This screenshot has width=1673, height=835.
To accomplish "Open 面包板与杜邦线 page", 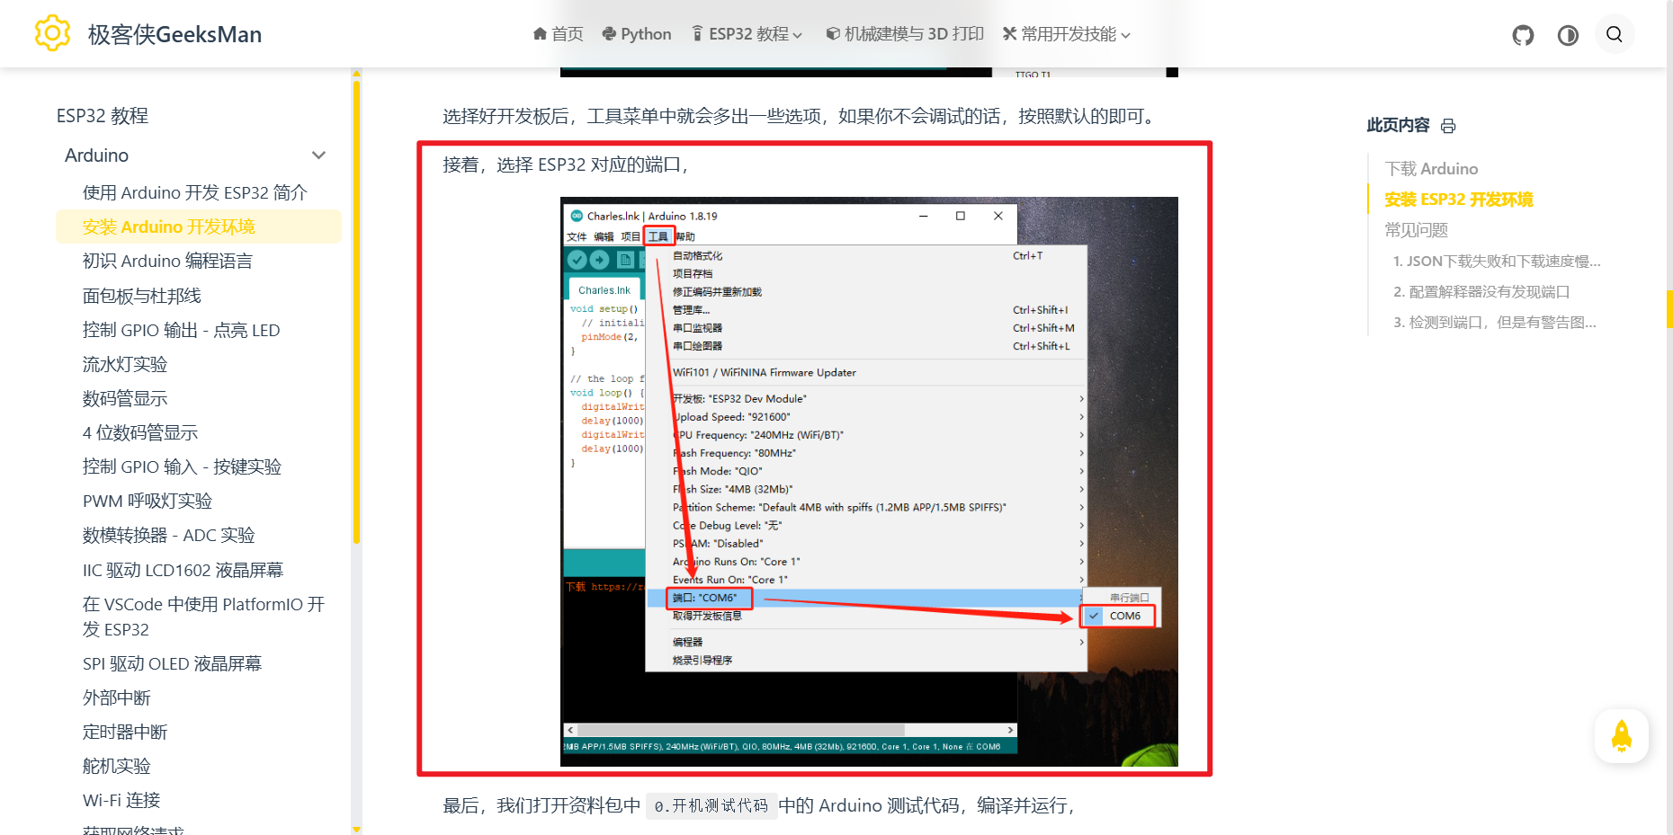I will click(141, 296).
